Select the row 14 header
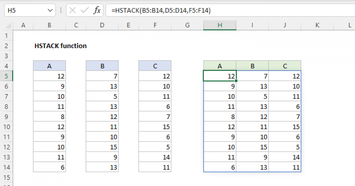The image size is (355, 186). (x=7, y=167)
